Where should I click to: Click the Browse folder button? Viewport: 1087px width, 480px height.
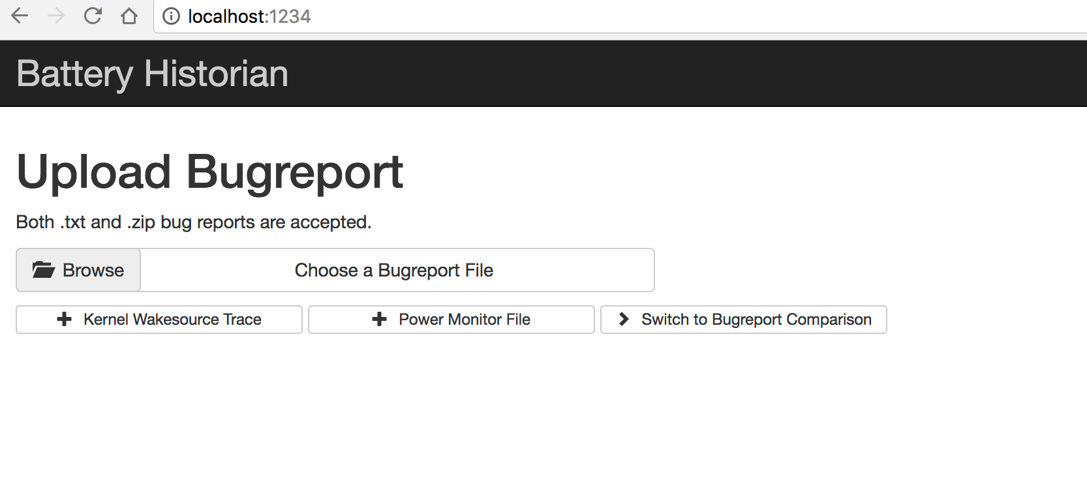coord(78,270)
